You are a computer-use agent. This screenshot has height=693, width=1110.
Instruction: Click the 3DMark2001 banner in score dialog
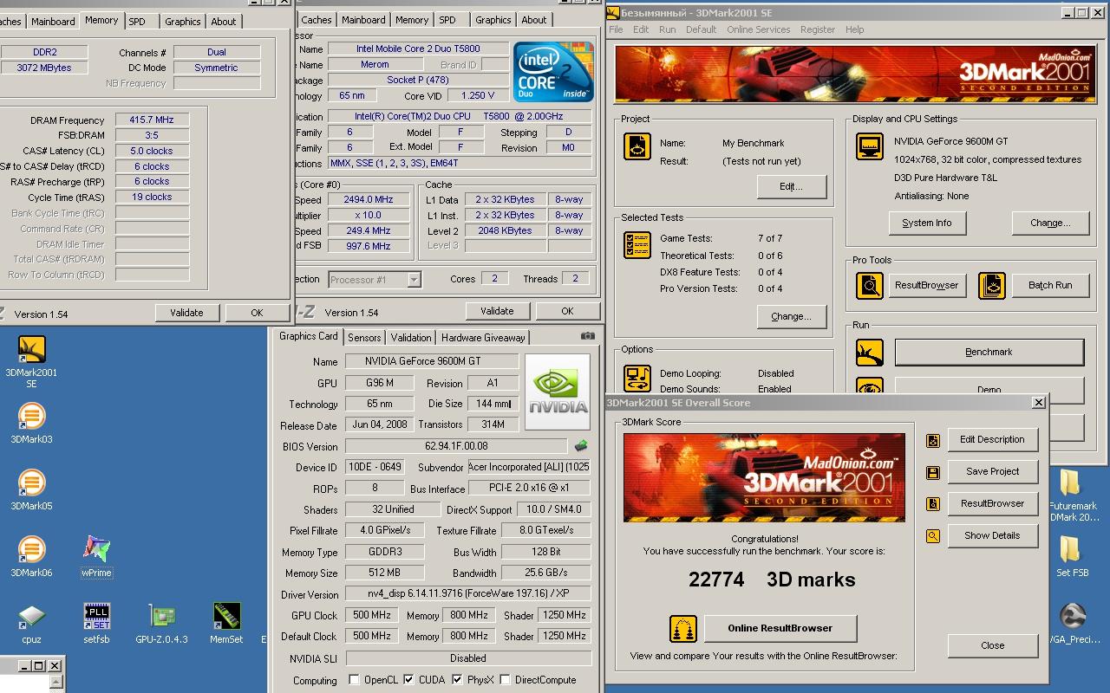point(764,477)
